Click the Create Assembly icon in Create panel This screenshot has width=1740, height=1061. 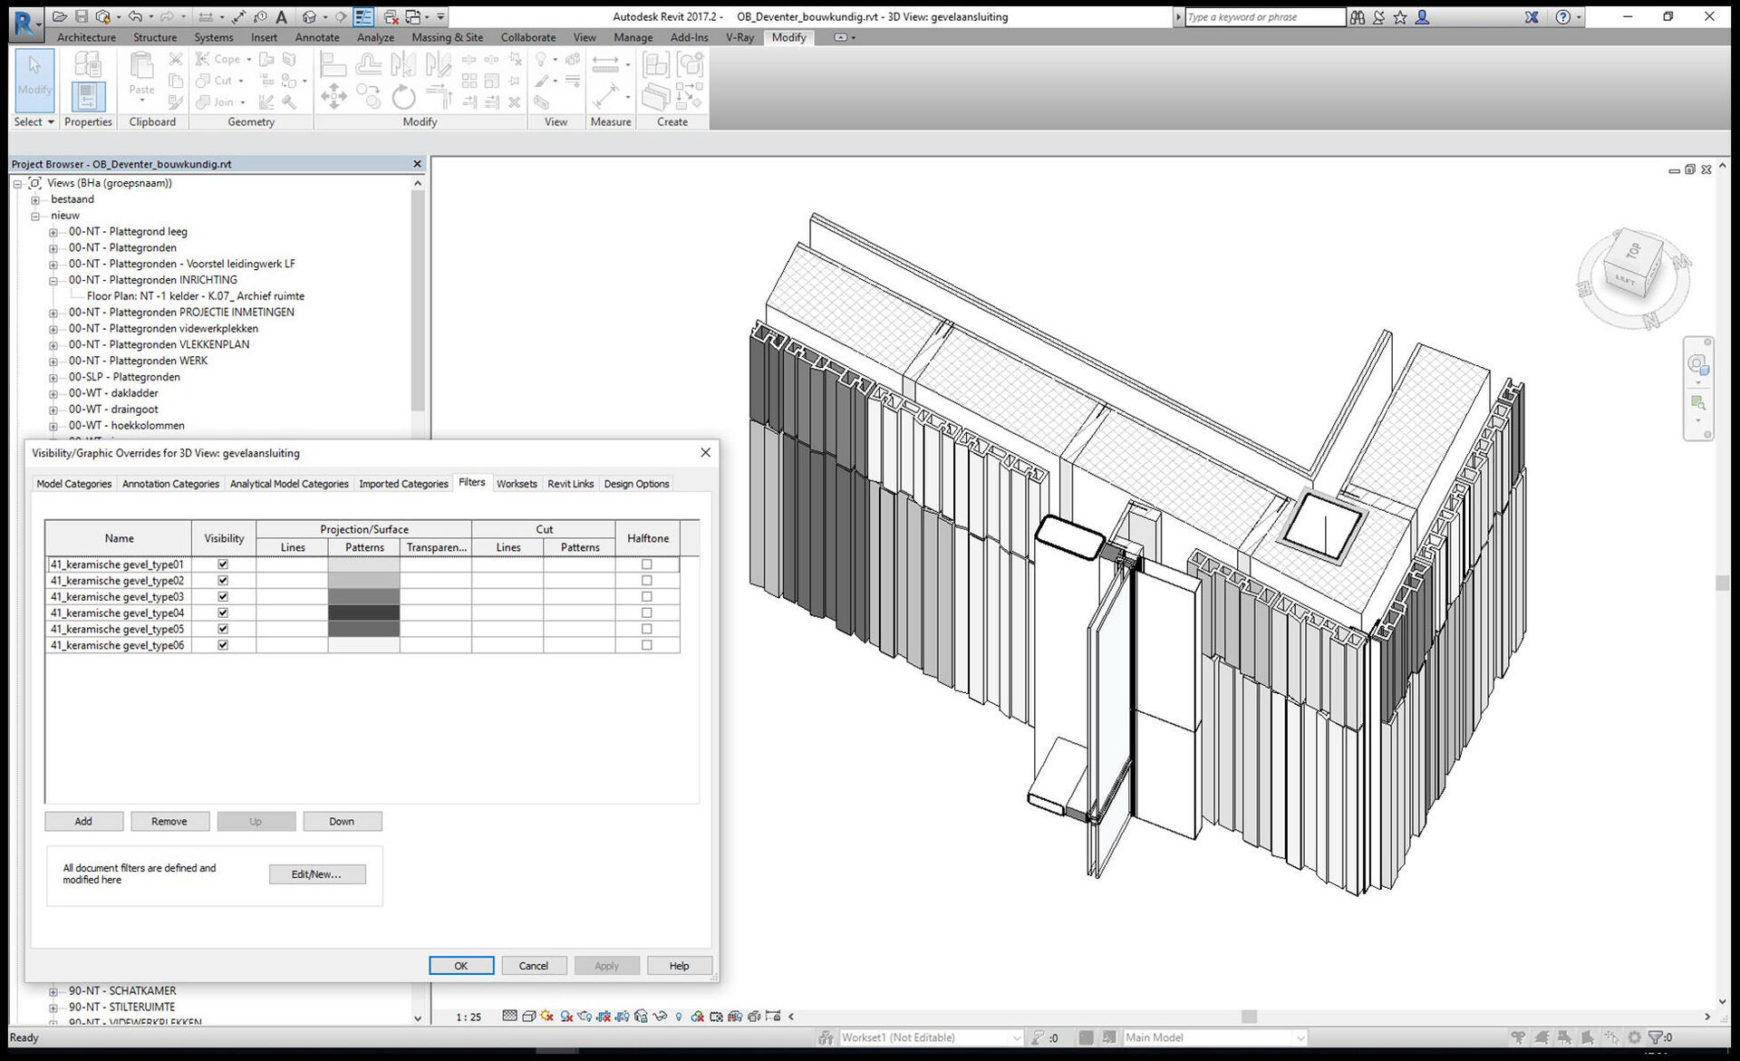(656, 63)
